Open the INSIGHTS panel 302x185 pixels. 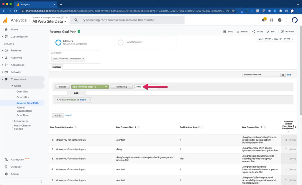pyautogui.click(x=288, y=31)
